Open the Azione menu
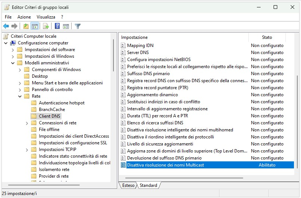 pos(24,17)
